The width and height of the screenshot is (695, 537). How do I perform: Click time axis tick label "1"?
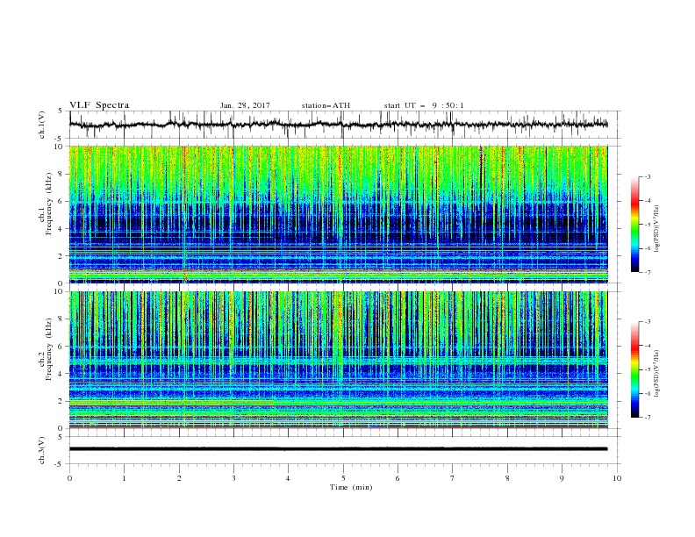[x=124, y=478]
